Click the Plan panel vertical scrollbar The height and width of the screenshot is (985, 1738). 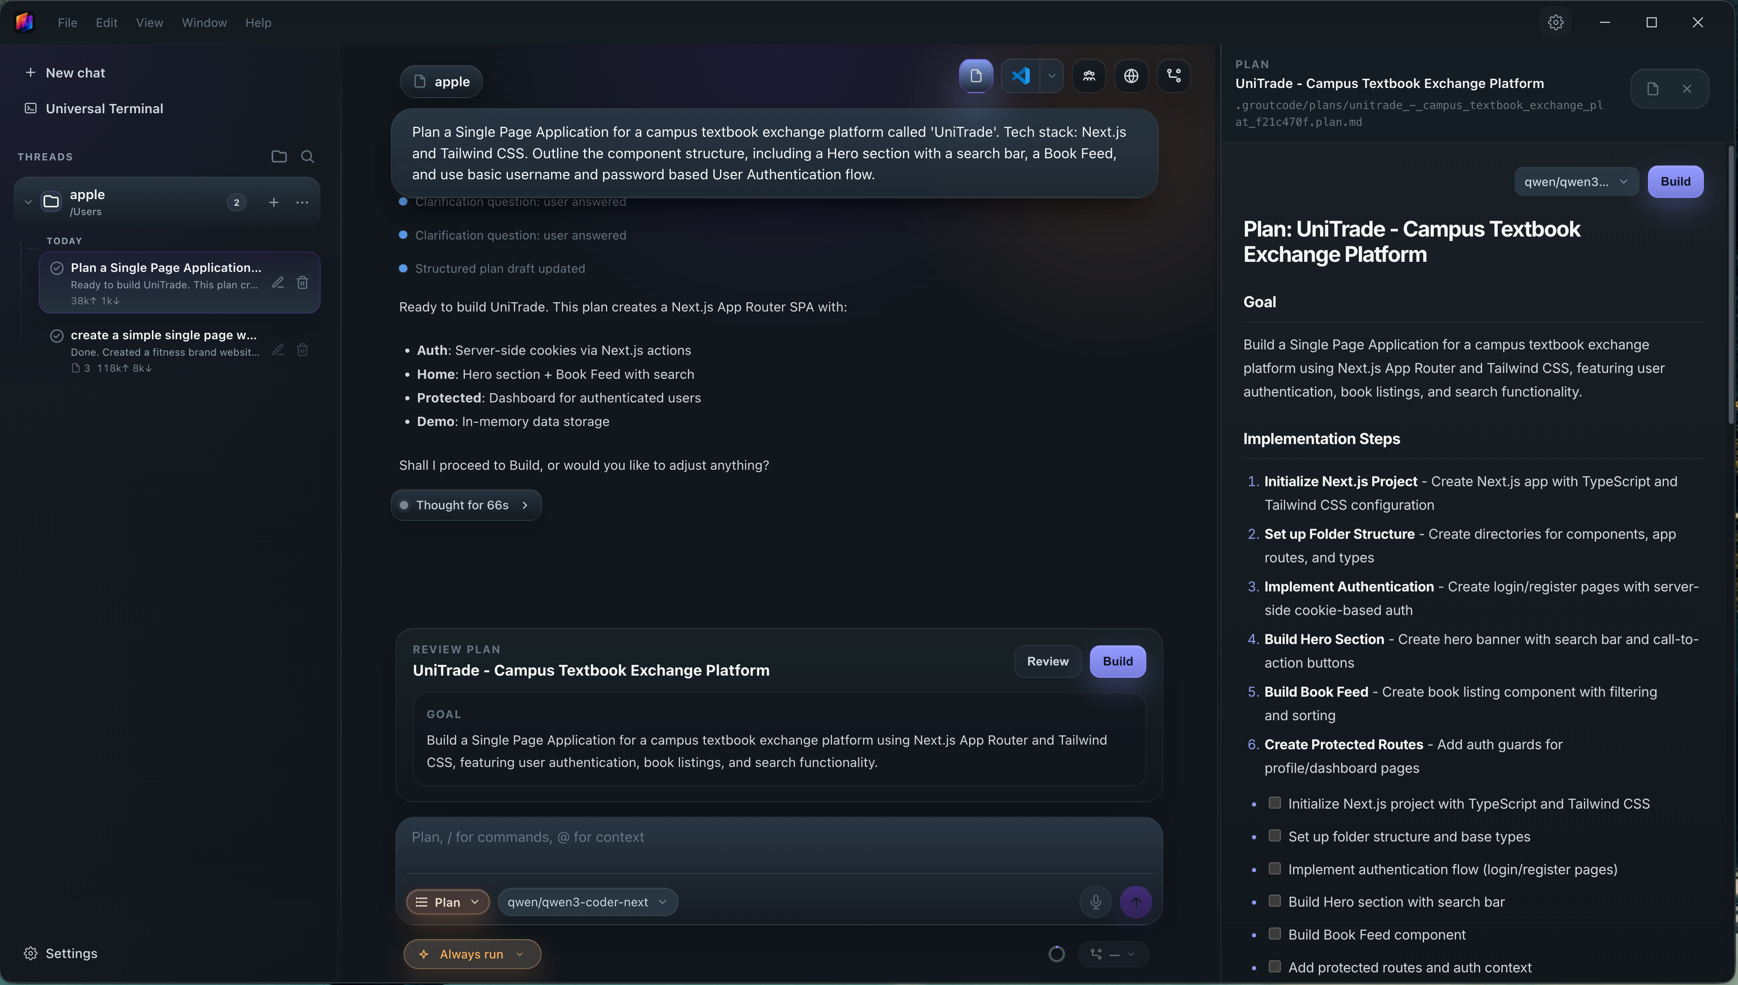point(1731,284)
